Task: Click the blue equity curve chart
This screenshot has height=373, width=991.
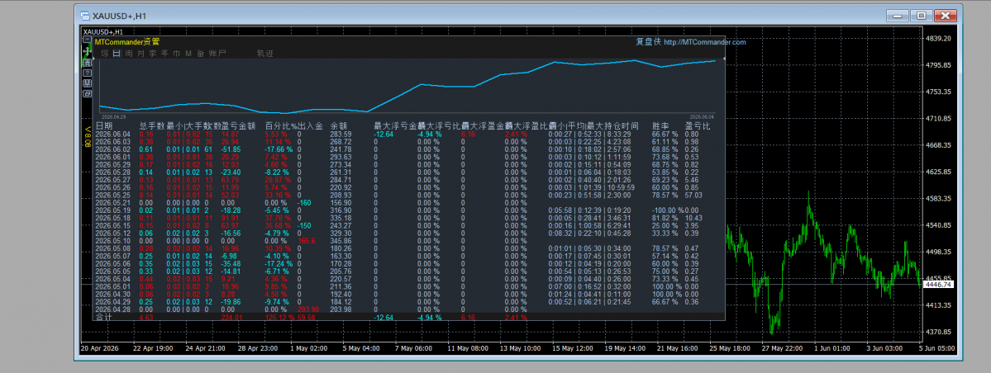Action: 407,88
